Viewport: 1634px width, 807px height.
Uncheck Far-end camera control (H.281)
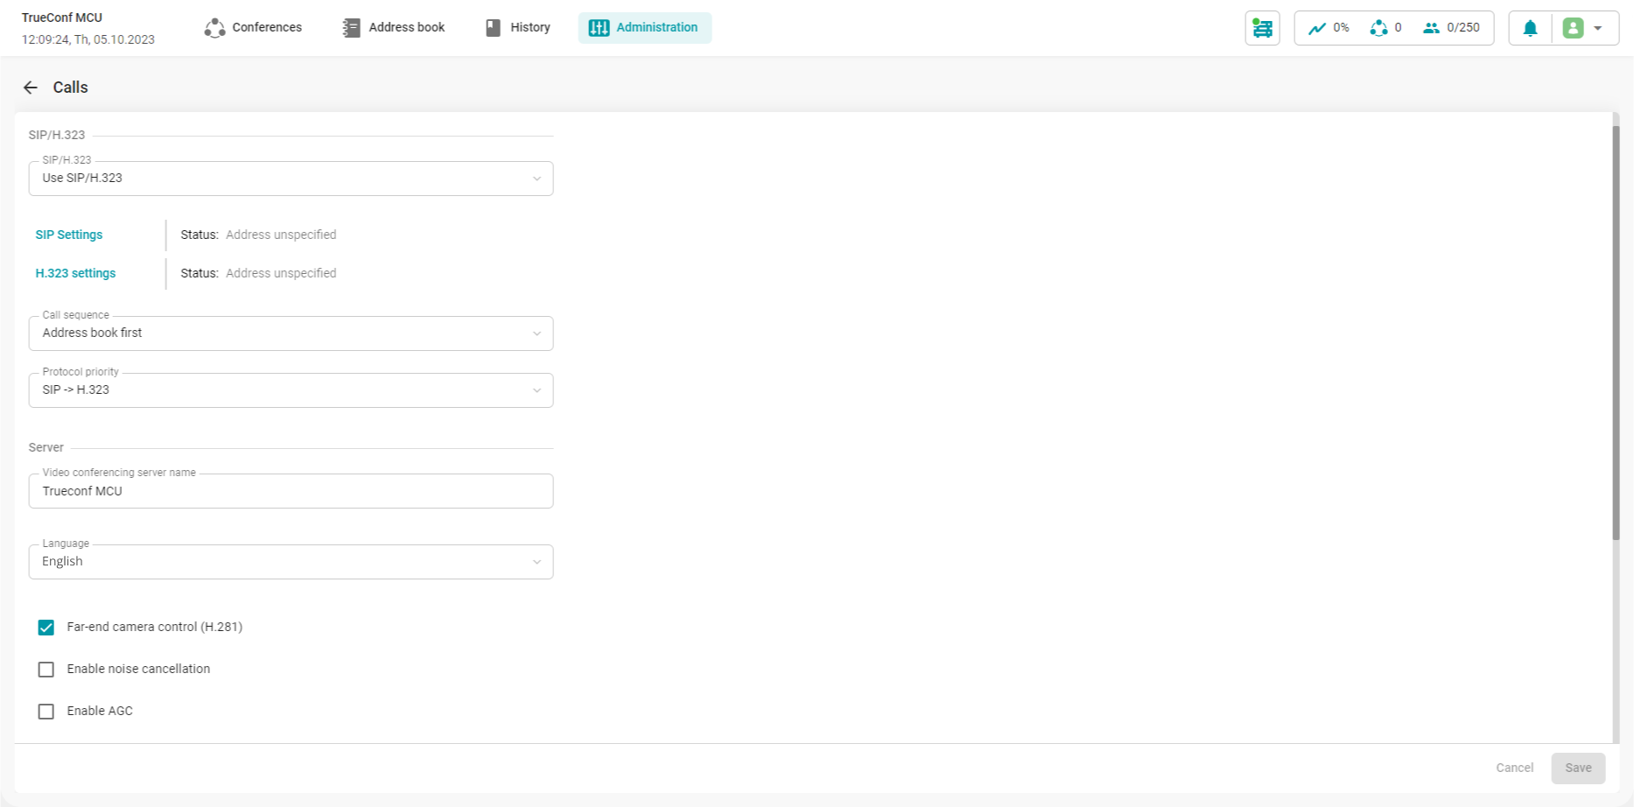[x=46, y=628]
